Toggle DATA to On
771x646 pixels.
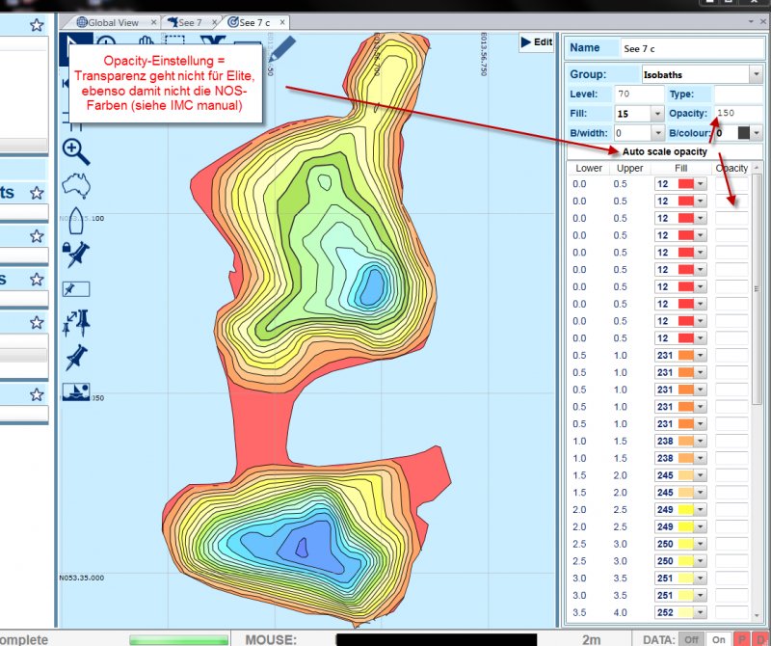[718, 638]
